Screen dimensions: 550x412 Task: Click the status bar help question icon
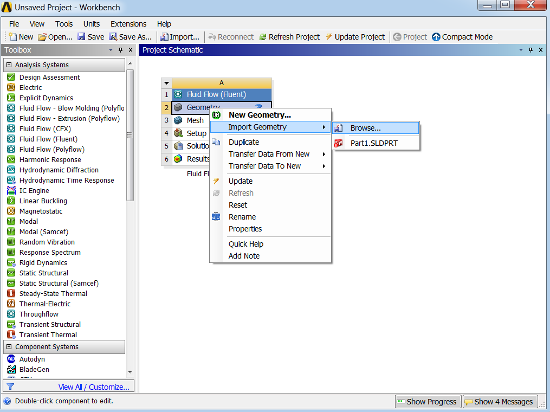coord(7,401)
